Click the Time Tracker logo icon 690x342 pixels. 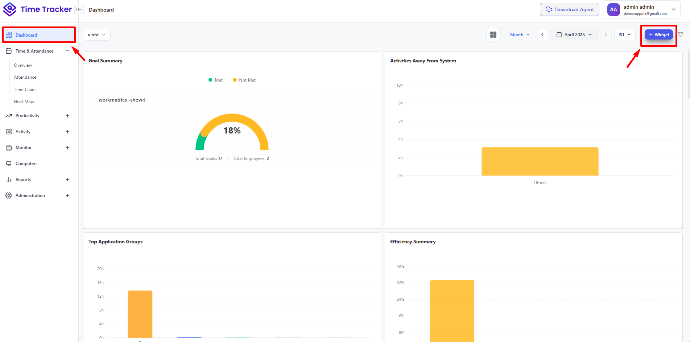(10, 9)
